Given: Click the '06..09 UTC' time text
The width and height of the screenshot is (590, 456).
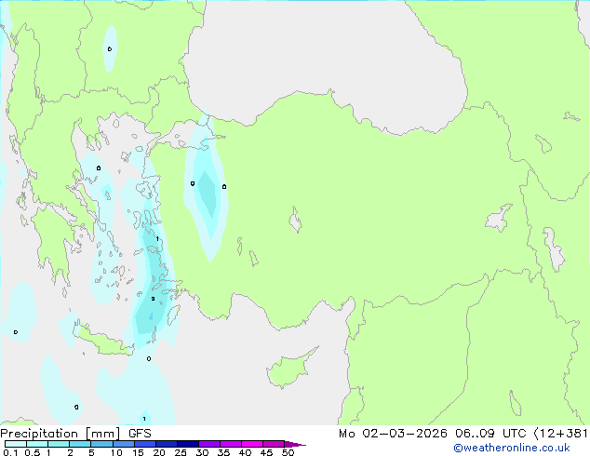Looking at the screenshot, I should coord(490,434).
